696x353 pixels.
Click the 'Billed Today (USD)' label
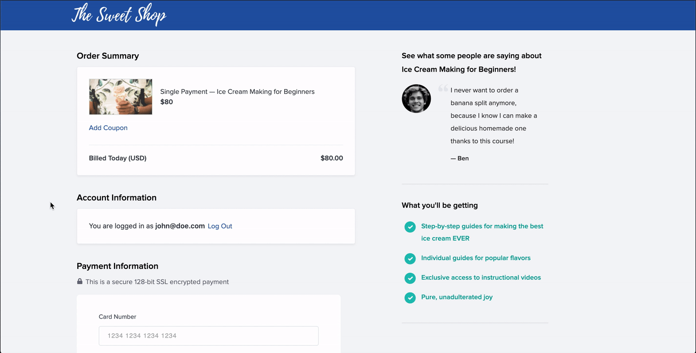point(117,158)
